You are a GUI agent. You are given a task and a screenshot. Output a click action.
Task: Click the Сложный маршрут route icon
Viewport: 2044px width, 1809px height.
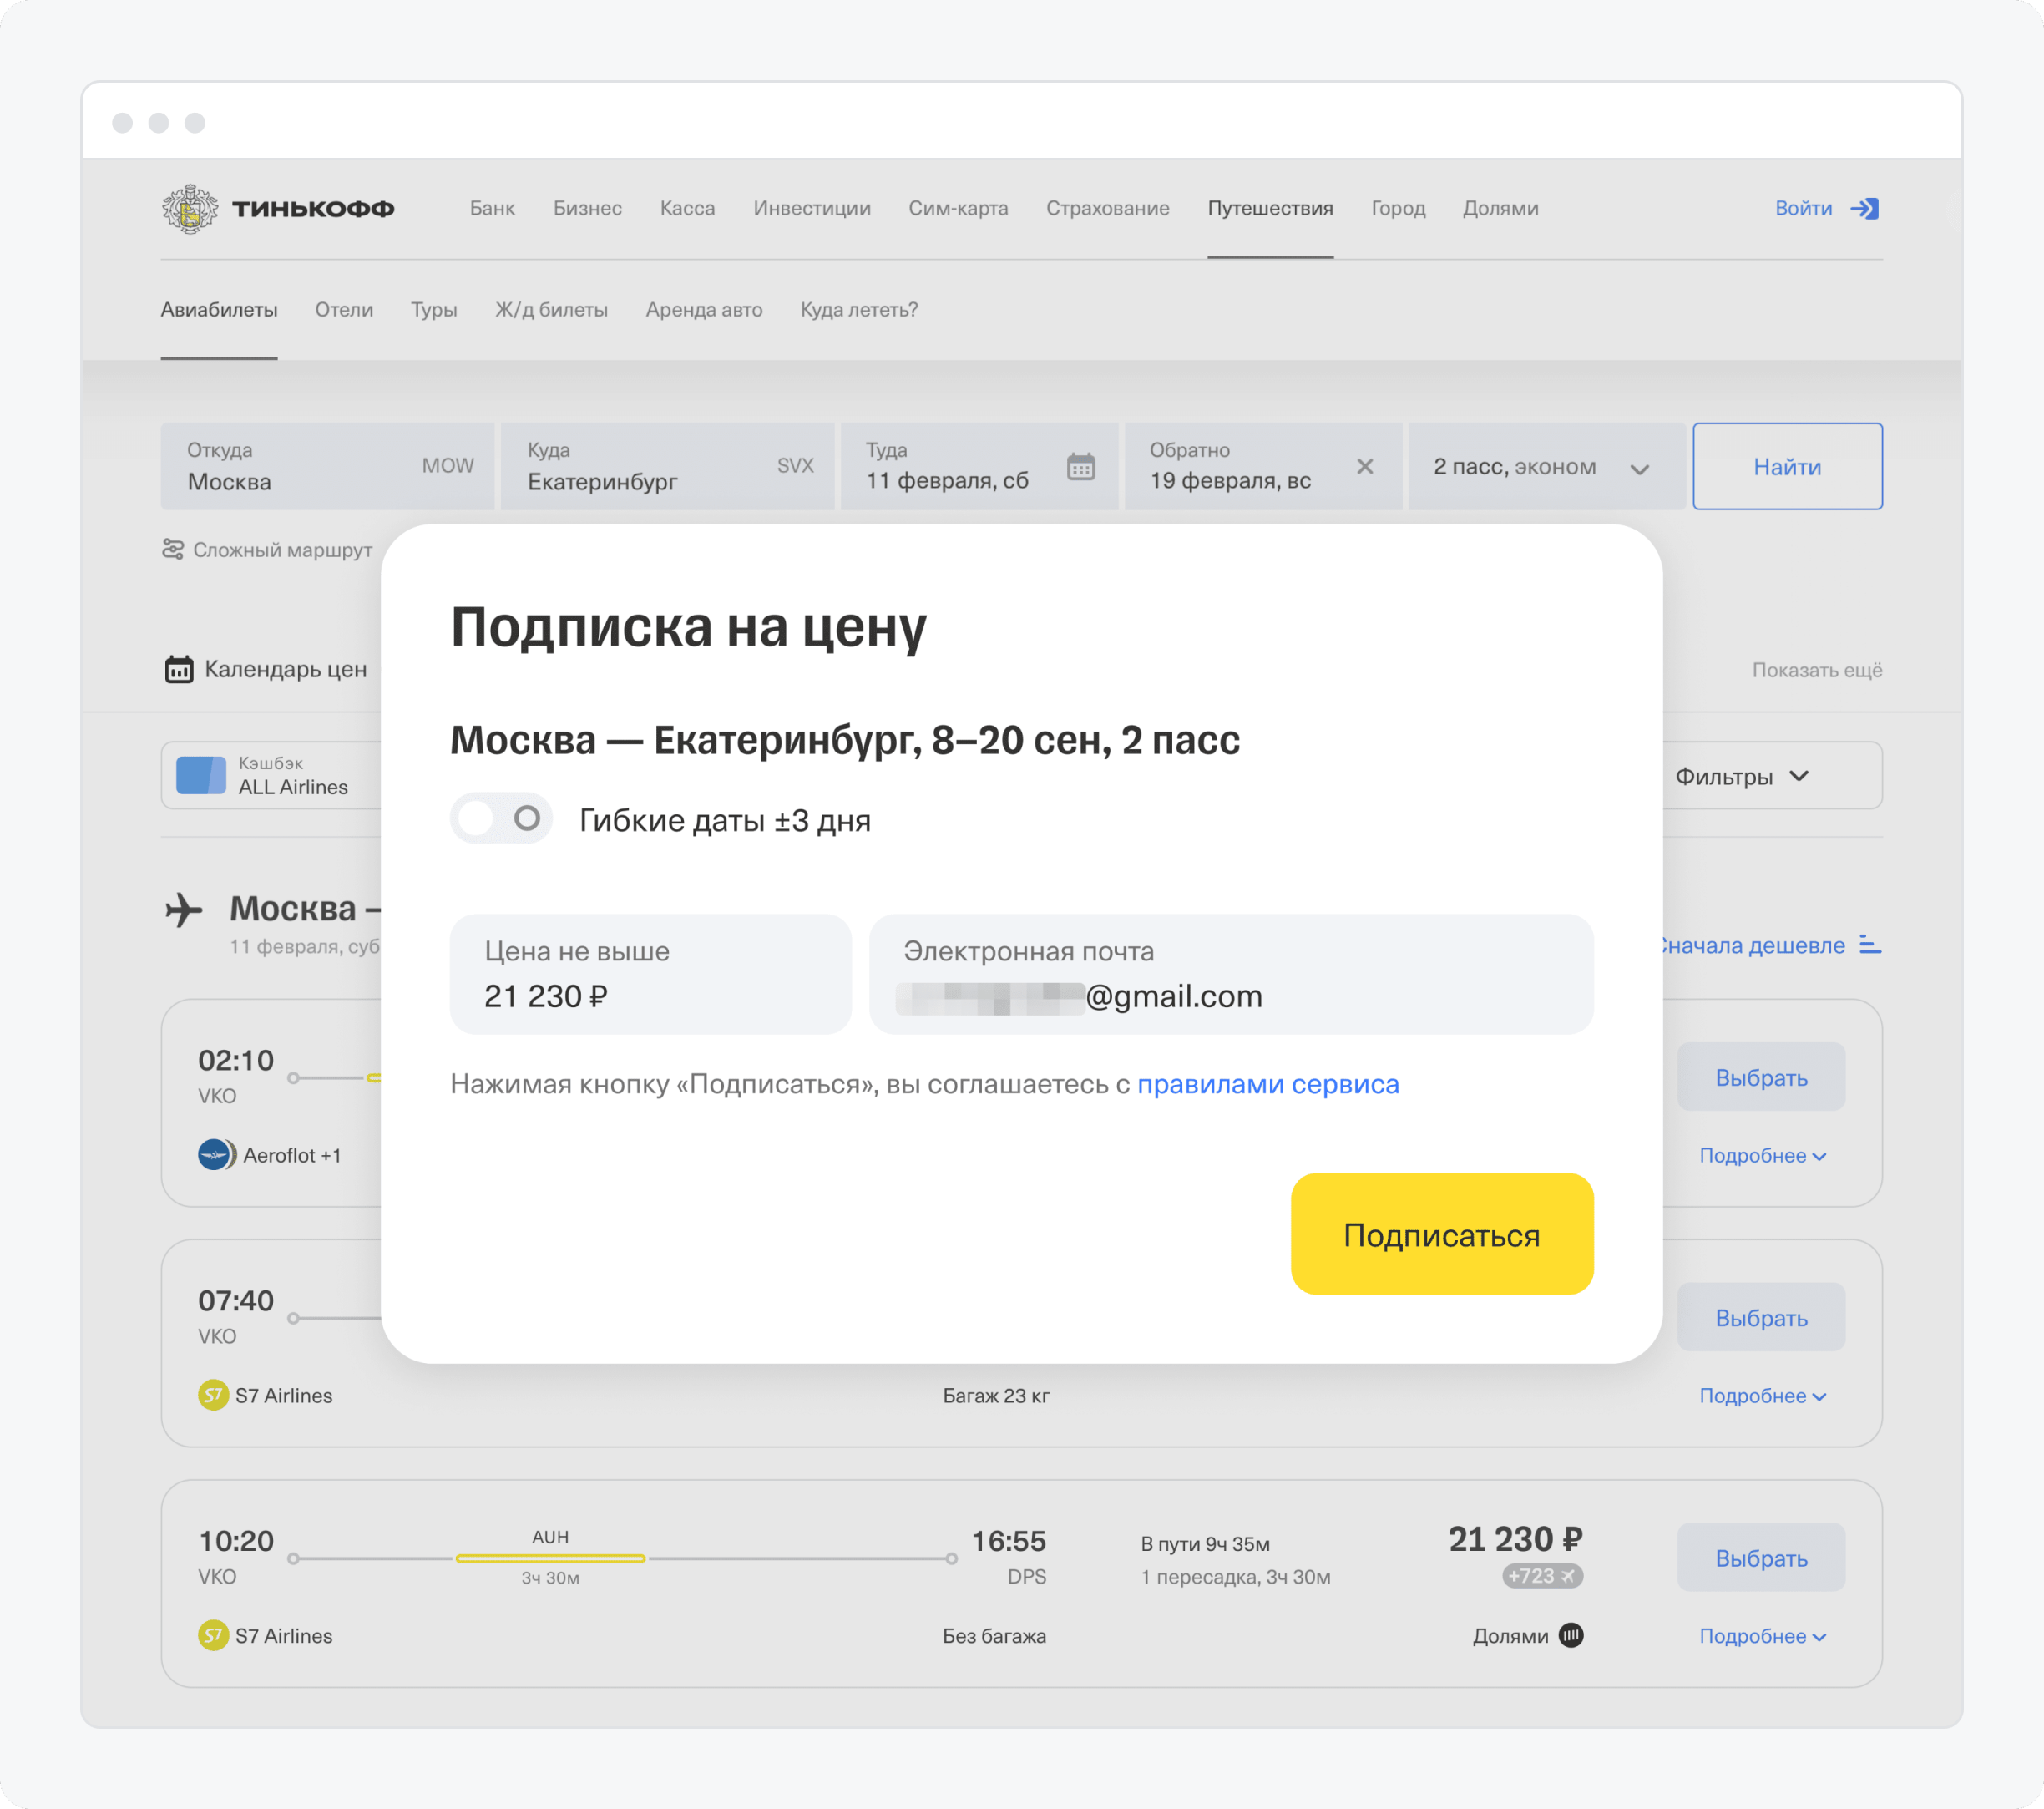[x=173, y=549]
